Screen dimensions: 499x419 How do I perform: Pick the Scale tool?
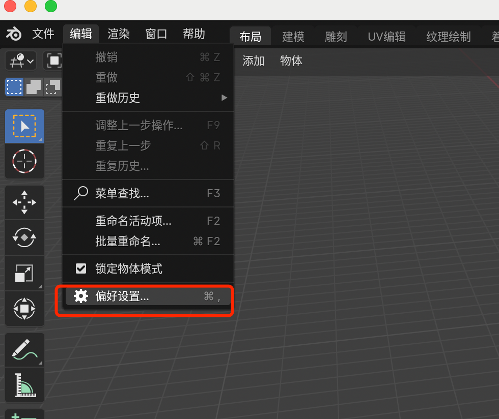tap(24, 273)
